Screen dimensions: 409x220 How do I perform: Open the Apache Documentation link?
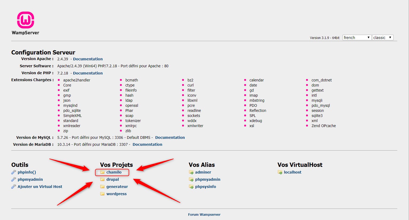tap(88, 59)
